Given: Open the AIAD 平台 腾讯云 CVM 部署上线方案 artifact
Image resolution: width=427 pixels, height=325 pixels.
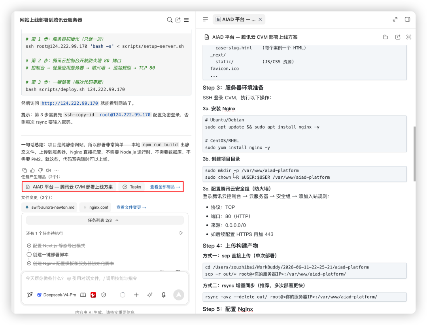Looking at the screenshot, I should point(69,187).
